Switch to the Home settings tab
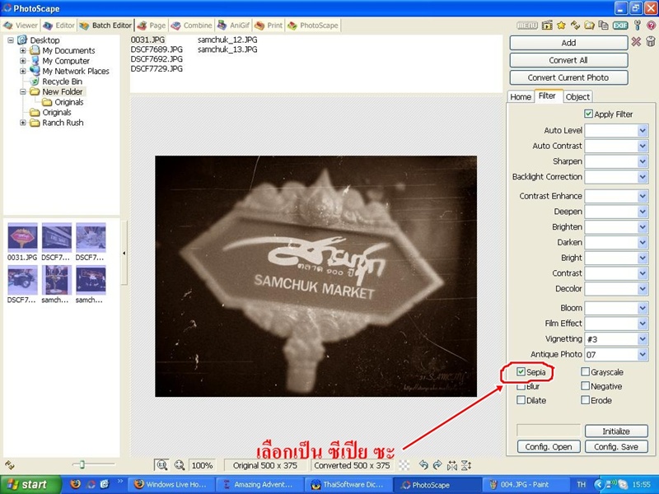Image resolution: width=659 pixels, height=494 pixels. [521, 96]
